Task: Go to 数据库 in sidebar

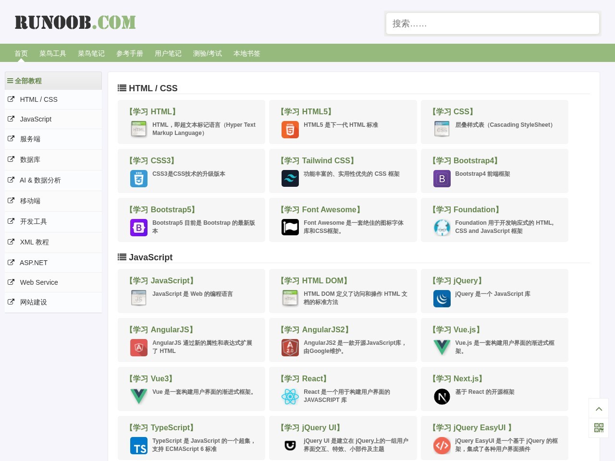Action: pos(30,159)
